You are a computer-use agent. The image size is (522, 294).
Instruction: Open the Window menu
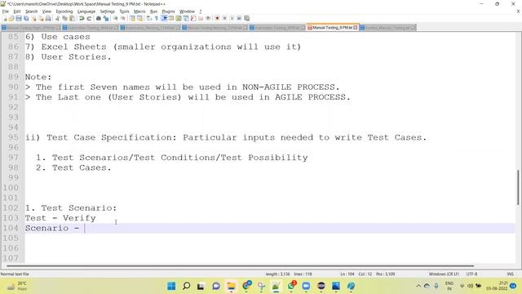point(187,11)
